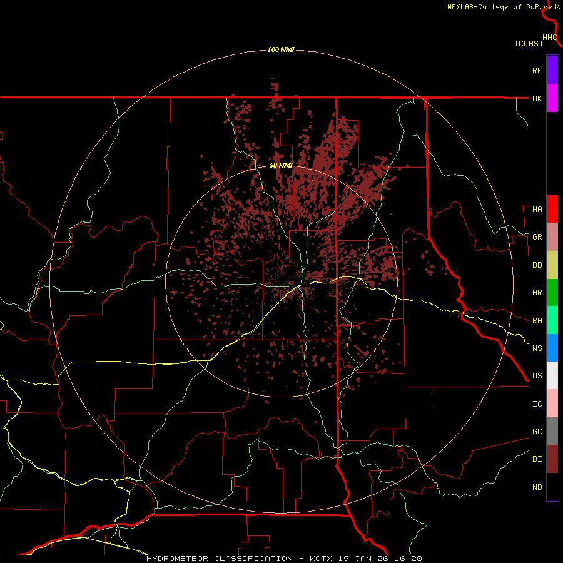Screen dimensions: 563x563
Task: Click the "[CLAS]" units label
Action: pos(529,43)
